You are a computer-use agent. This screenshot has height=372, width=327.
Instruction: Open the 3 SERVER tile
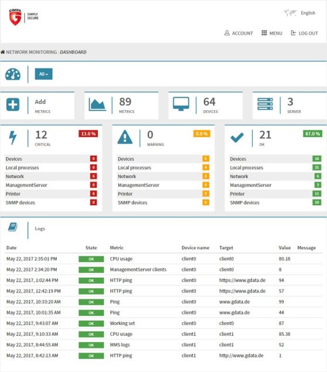coord(289,105)
